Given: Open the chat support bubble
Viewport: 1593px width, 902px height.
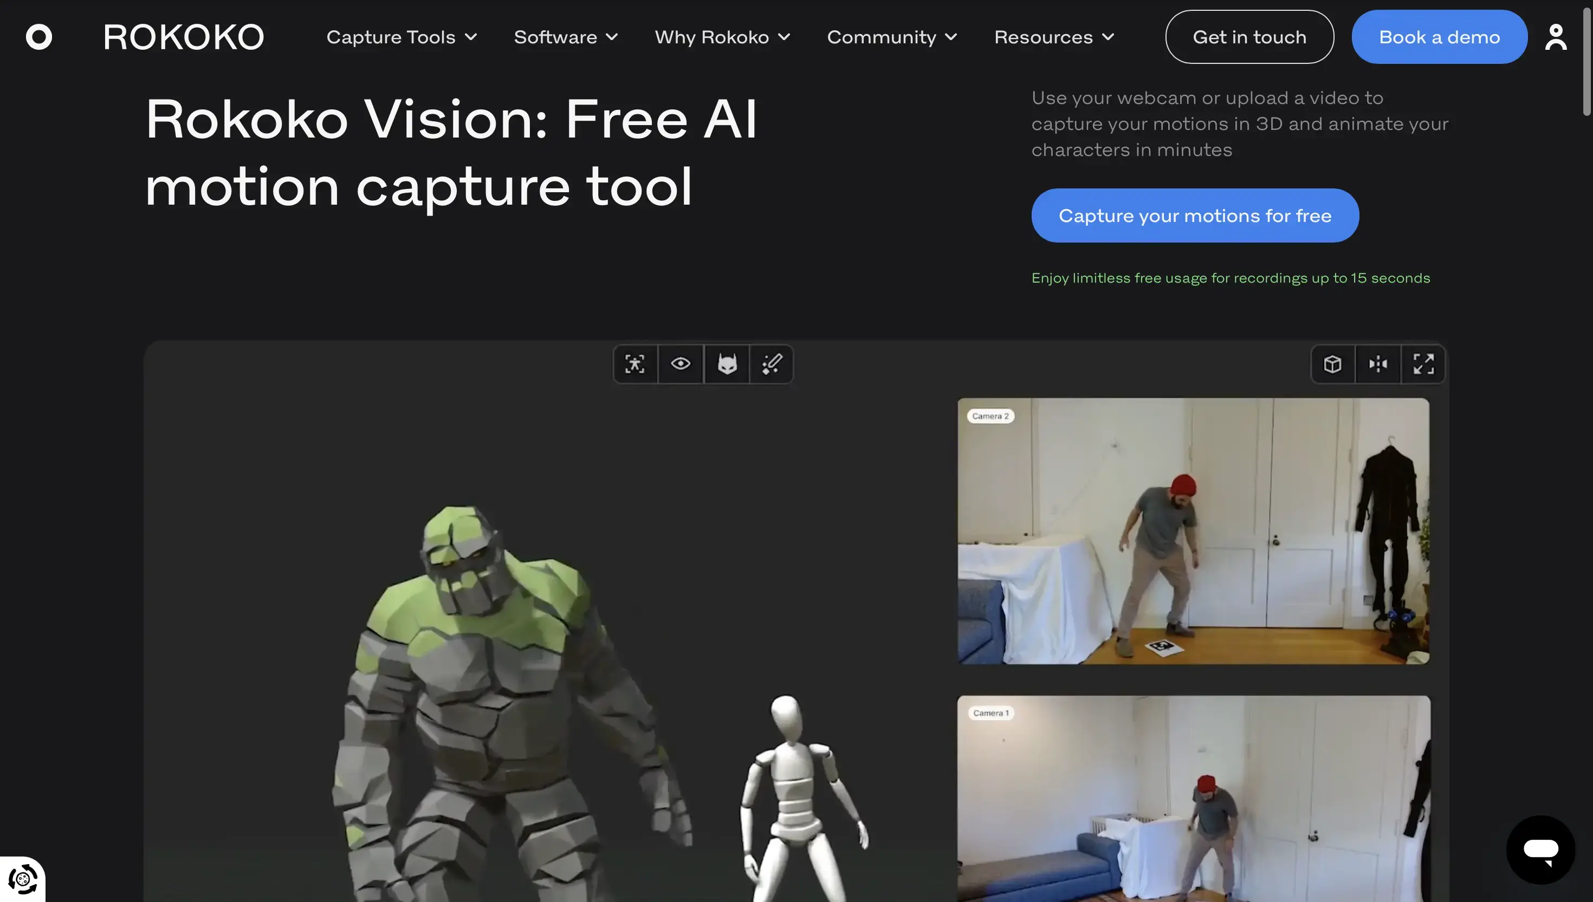Looking at the screenshot, I should tap(1541, 849).
